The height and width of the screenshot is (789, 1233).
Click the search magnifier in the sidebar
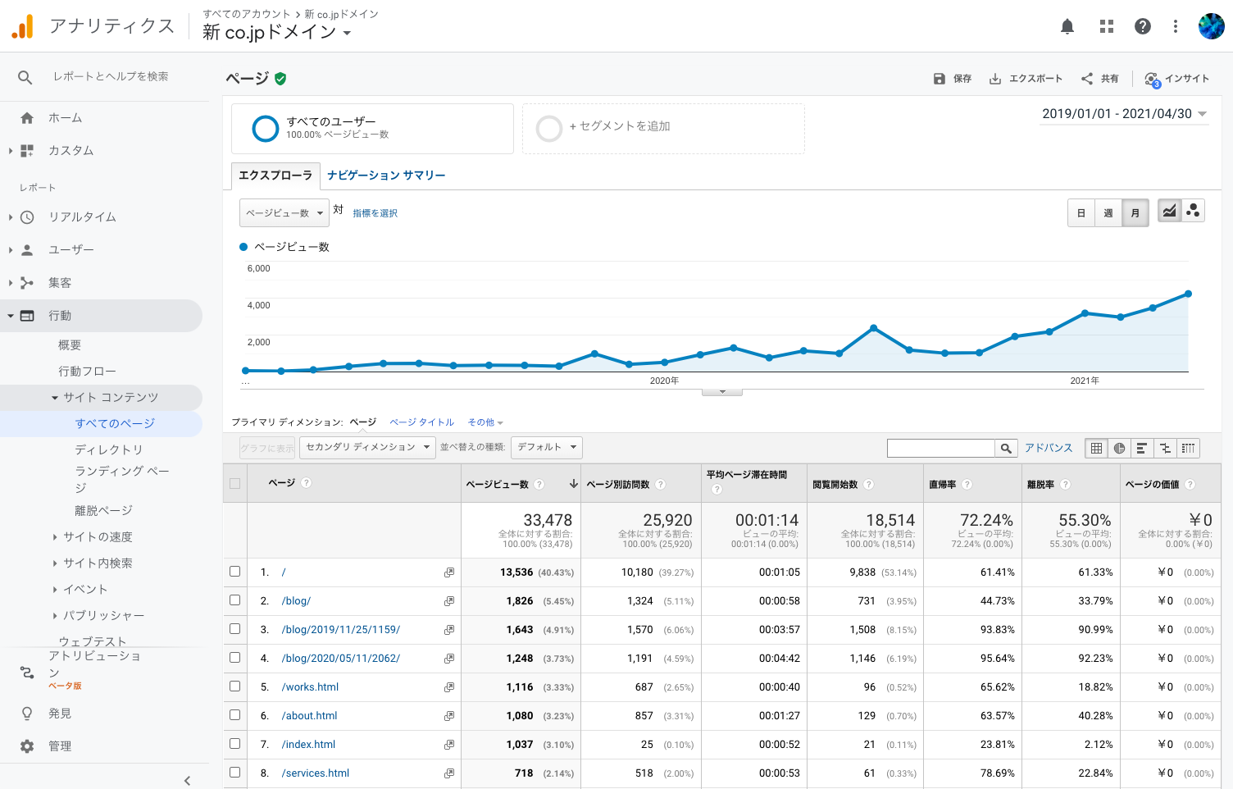[x=25, y=77]
